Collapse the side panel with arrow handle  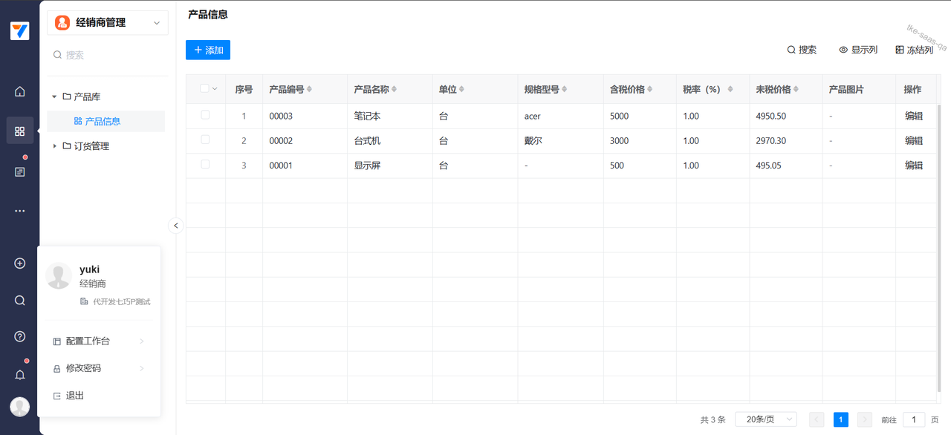[175, 226]
